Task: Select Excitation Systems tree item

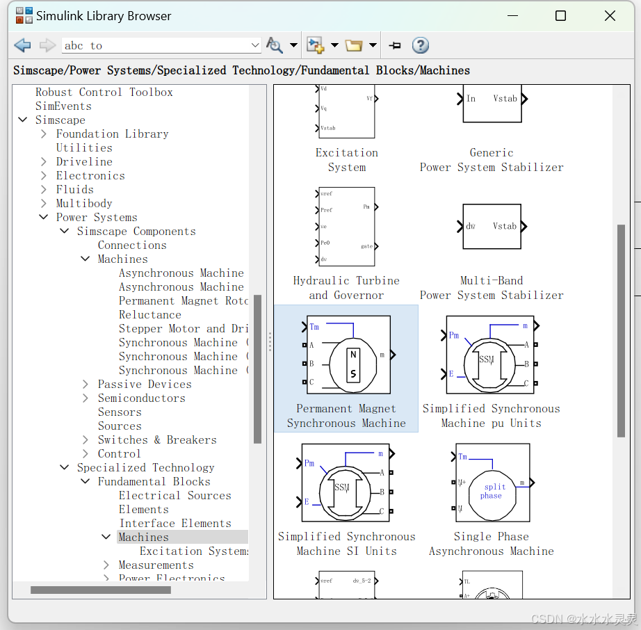Action: 194,551
